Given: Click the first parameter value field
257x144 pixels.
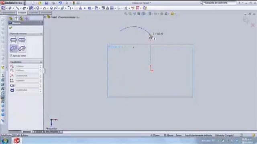Looking at the screenshot, I should [x=27, y=66].
